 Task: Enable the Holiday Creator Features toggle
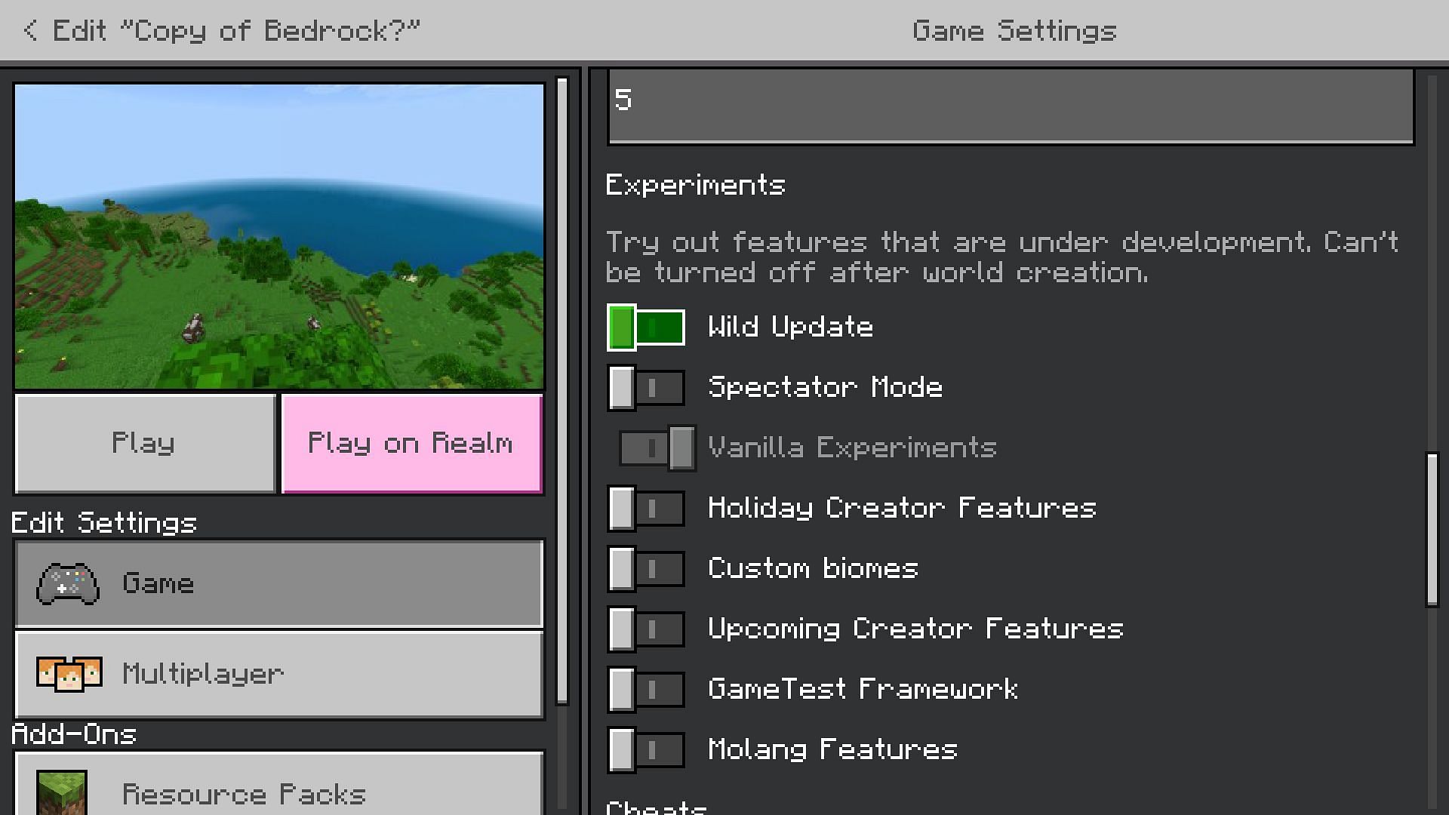point(646,508)
